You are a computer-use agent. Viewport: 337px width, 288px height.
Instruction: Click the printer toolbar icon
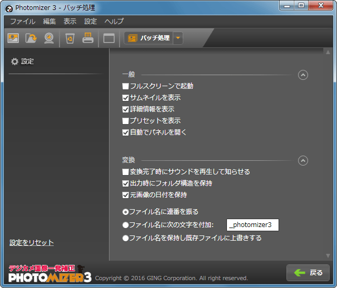pos(88,38)
